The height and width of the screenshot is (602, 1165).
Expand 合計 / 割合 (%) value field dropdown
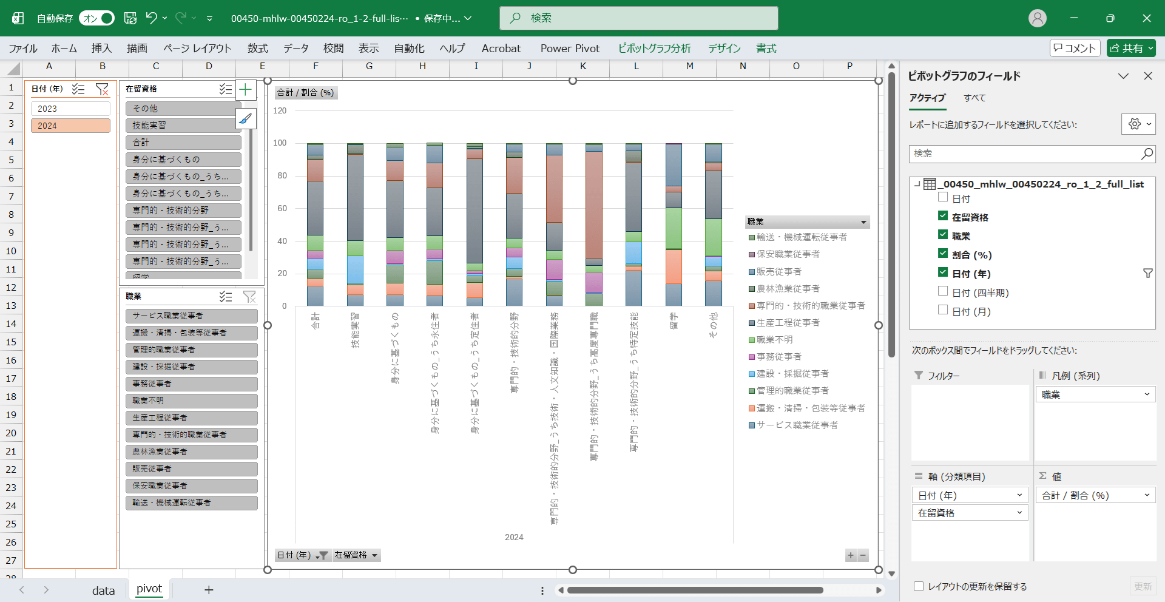1147,495
